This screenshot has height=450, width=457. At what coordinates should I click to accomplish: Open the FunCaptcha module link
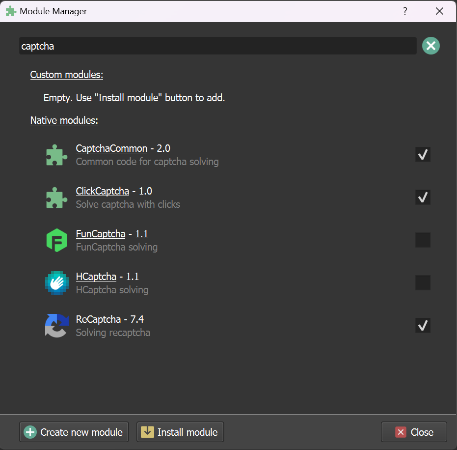(x=101, y=234)
